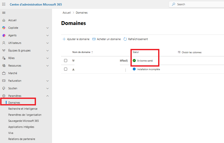Select Domaines in the sidebar
The width and height of the screenshot is (224, 143).
pyautogui.click(x=14, y=103)
